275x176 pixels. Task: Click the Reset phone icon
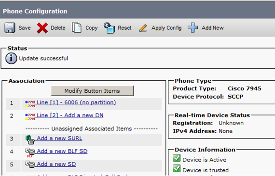(x=109, y=28)
